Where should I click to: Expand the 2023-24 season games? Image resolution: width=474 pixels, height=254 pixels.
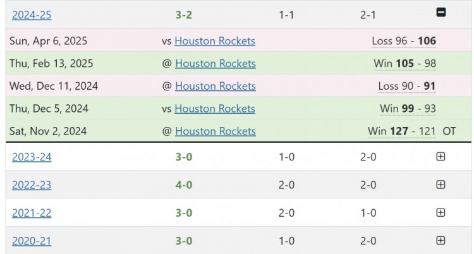pyautogui.click(x=441, y=157)
